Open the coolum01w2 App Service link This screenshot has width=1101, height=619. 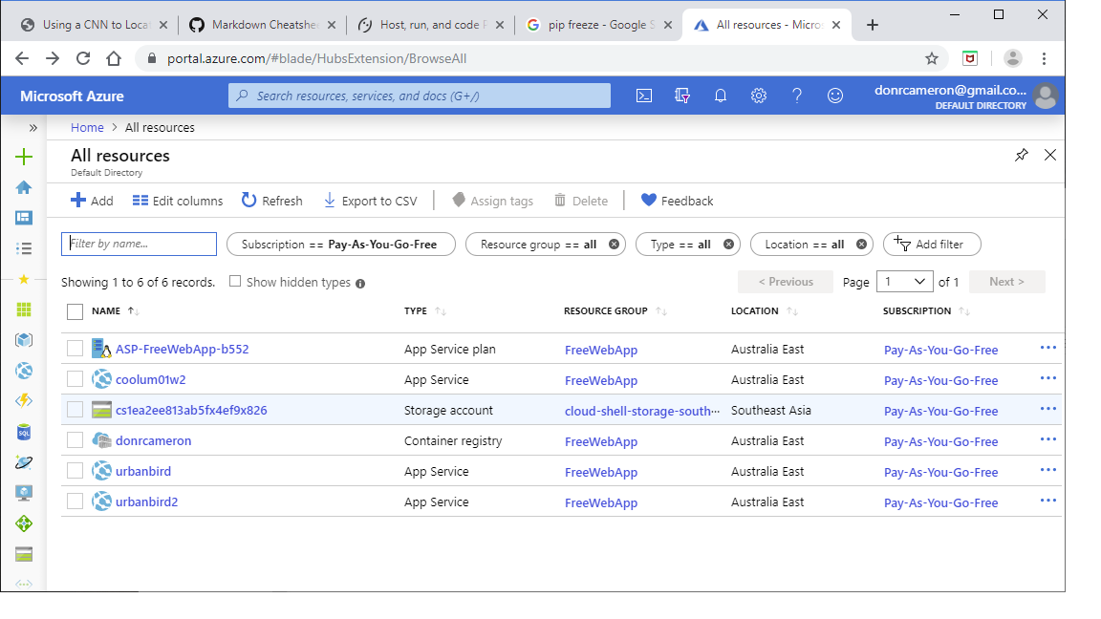(x=150, y=379)
